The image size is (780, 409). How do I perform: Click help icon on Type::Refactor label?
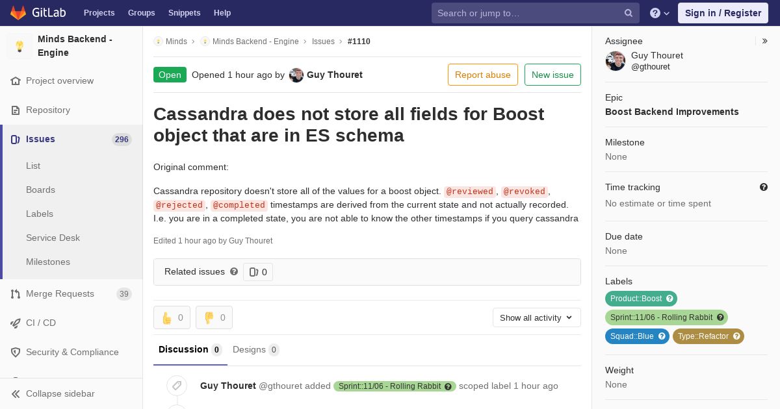pos(736,336)
